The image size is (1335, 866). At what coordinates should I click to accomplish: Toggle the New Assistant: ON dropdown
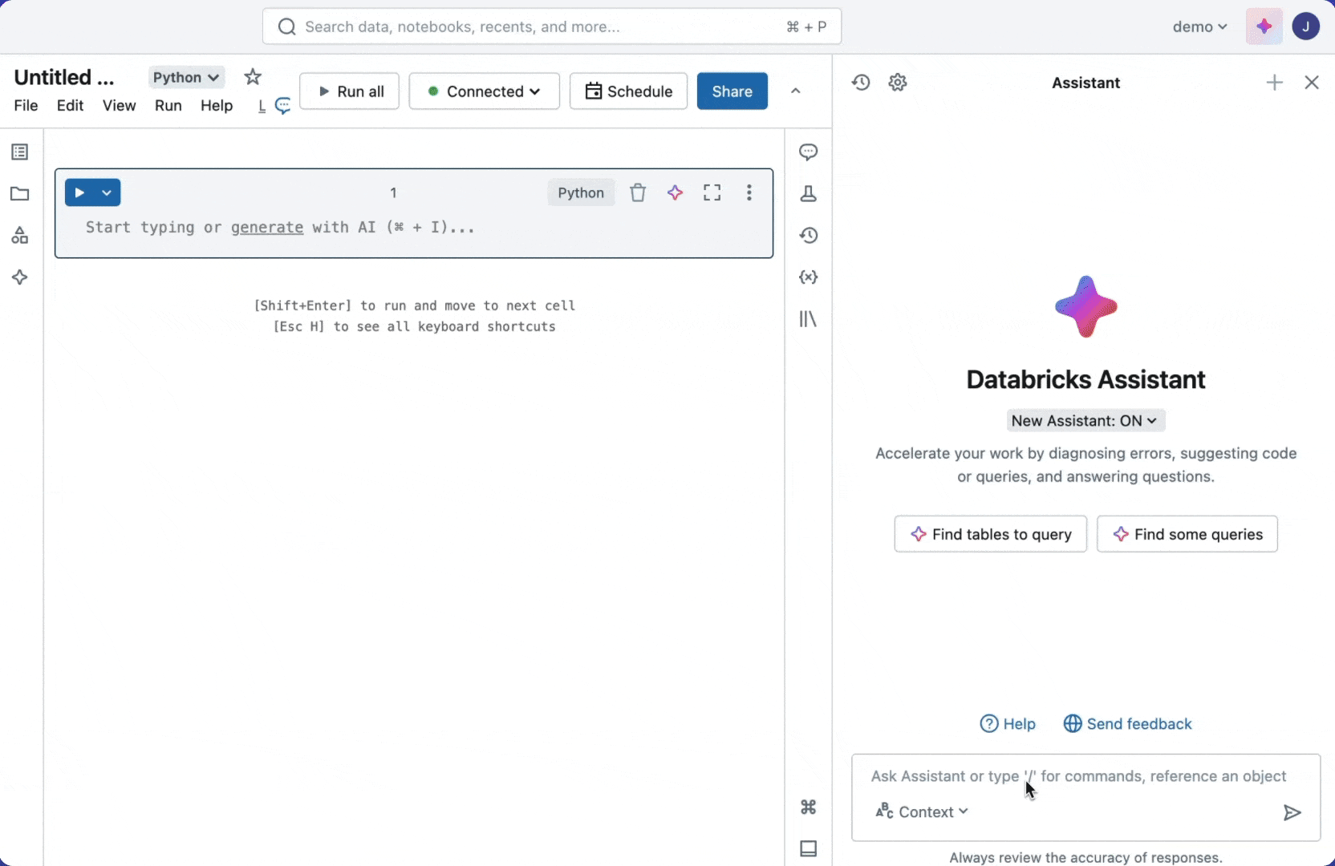[1085, 421]
